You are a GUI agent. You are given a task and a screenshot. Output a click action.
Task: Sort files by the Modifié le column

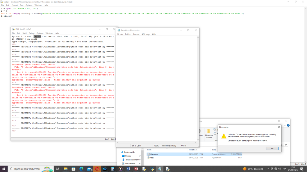(193, 150)
